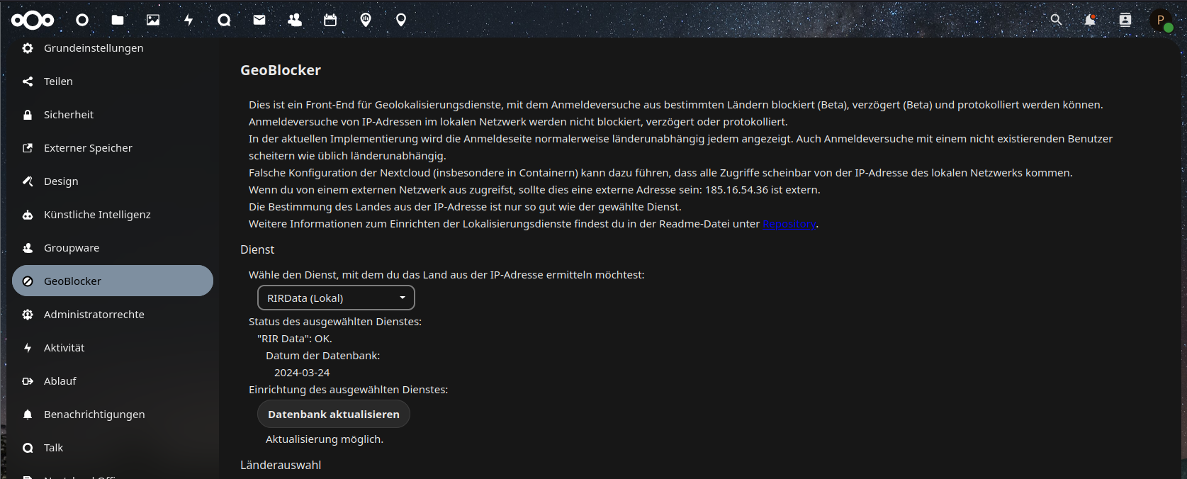1187x479 pixels.
Task: Open the Activity lightning bolt icon in top bar
Action: (189, 20)
